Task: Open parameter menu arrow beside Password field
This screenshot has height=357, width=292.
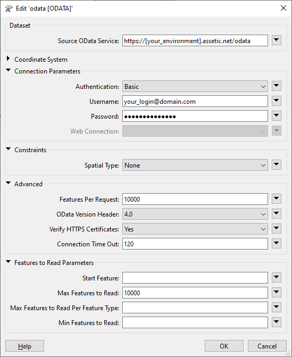Action: pyautogui.click(x=276, y=116)
